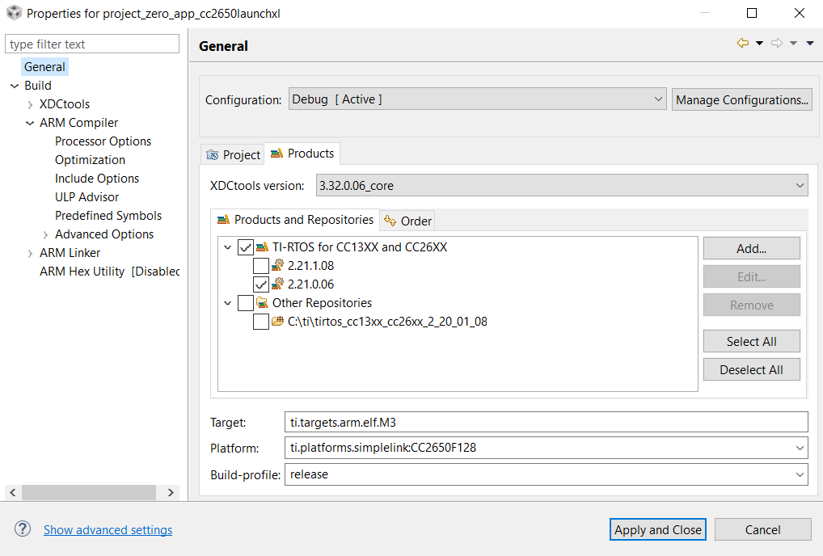Select Include Options in the tree
Screen dimensions: 823x556
(x=96, y=179)
